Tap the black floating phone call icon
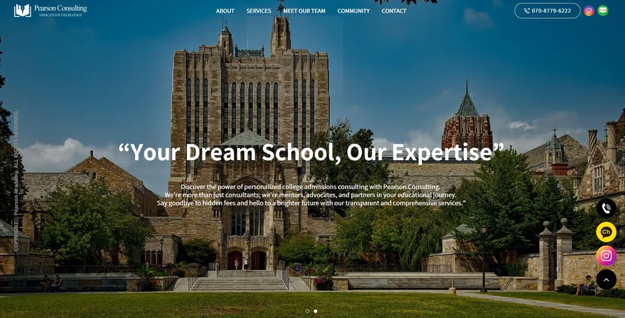625x318 pixels. coord(606,208)
